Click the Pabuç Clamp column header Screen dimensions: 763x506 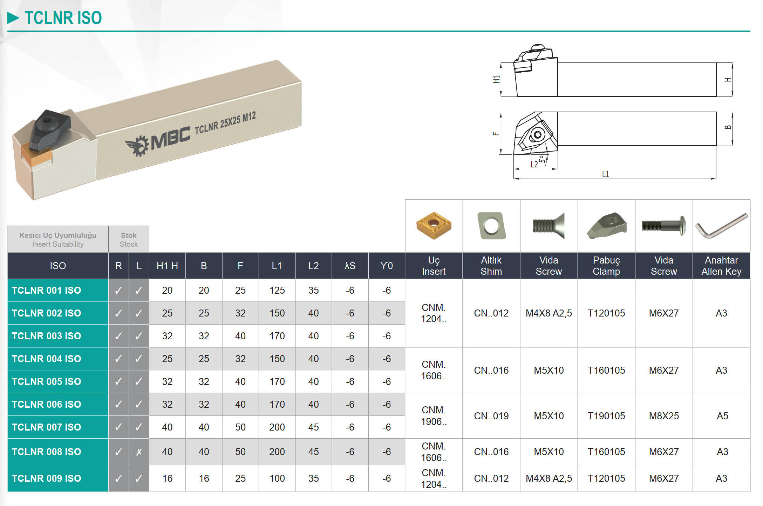(606, 266)
